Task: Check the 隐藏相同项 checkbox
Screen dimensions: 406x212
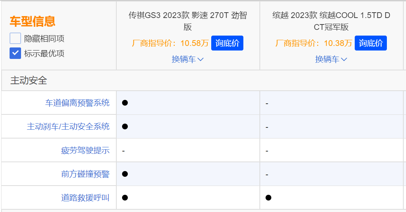Action: click(x=15, y=38)
